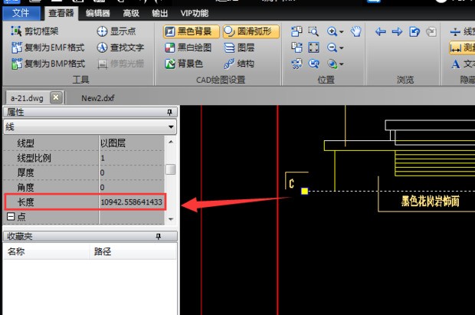Click the 黑色花岗岩饰面 annotation text
Image resolution: width=475 pixels, height=315 pixels.
(x=430, y=201)
